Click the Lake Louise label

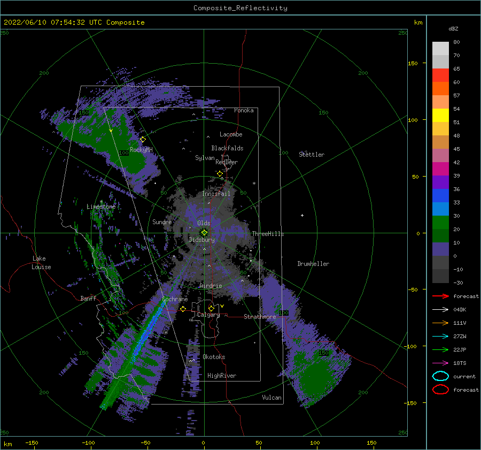(41, 263)
